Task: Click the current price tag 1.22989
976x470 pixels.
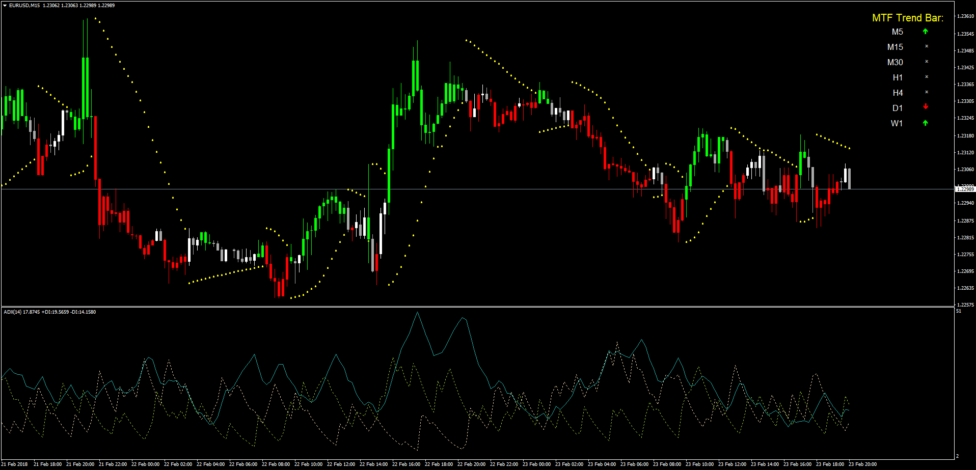Action: tap(965, 189)
